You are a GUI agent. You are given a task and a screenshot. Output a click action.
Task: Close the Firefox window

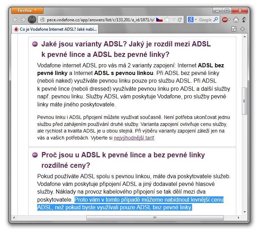click(x=240, y=10)
